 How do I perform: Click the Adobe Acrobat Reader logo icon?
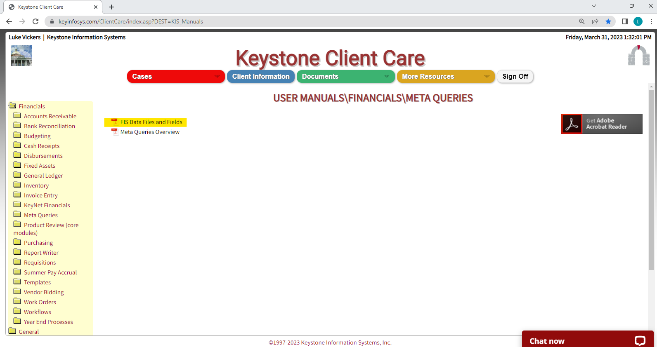(x=572, y=124)
